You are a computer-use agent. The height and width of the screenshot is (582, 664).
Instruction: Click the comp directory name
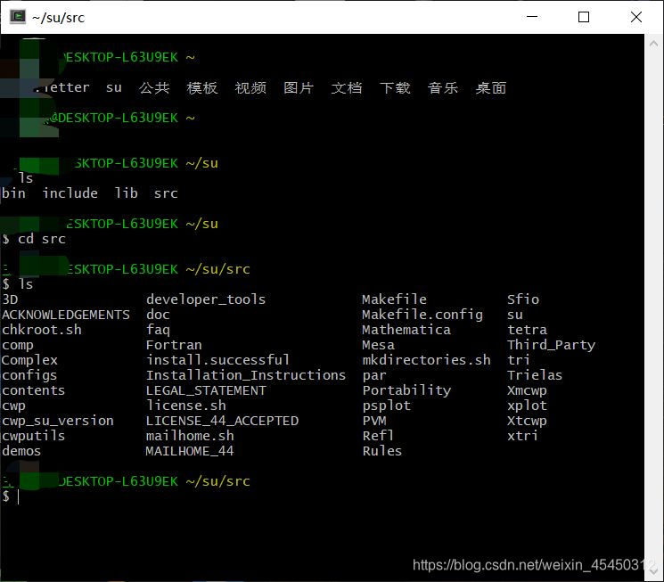pos(17,345)
